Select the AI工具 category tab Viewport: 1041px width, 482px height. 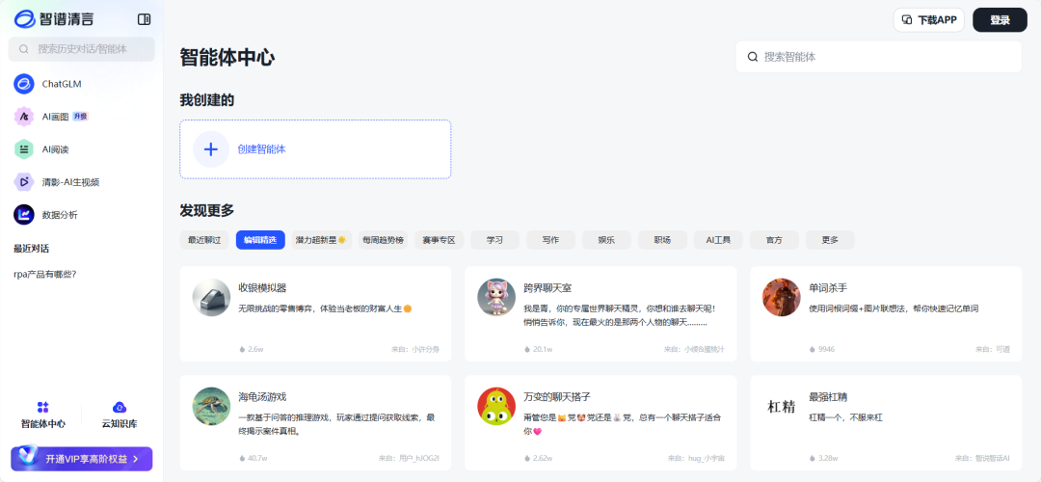(718, 240)
